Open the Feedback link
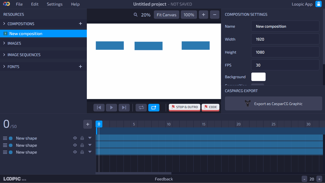 click(164, 179)
